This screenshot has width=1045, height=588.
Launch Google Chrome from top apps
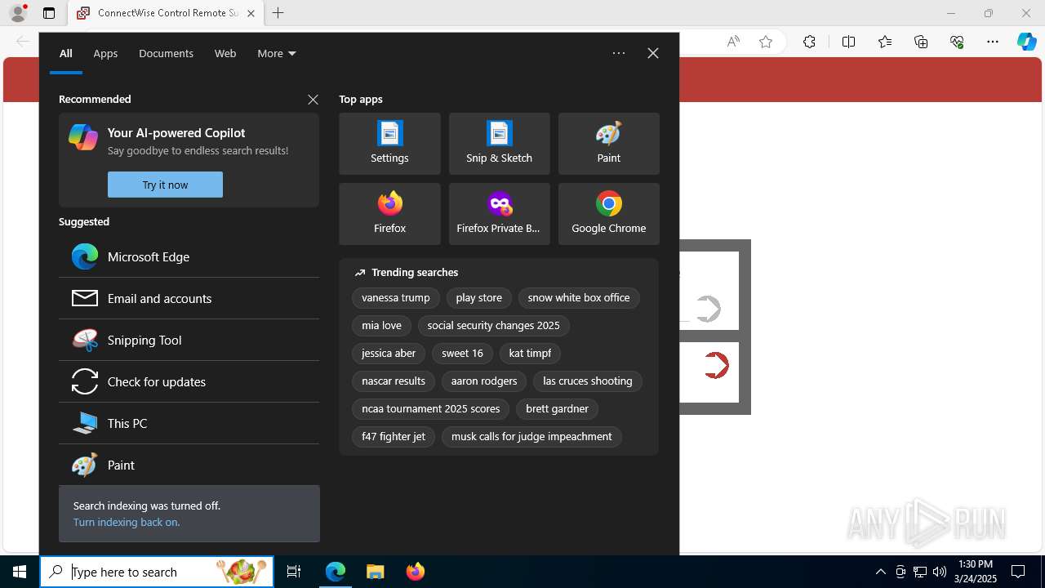(x=608, y=214)
